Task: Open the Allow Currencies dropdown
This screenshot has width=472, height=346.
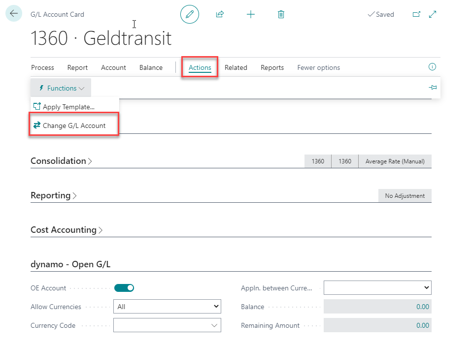Action: pyautogui.click(x=167, y=307)
